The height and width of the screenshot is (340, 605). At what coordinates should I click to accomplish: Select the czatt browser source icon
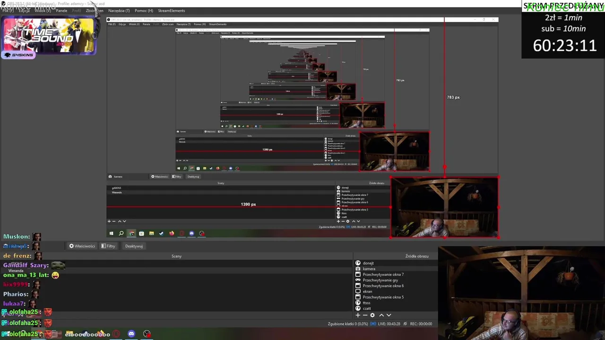pyautogui.click(x=358, y=308)
